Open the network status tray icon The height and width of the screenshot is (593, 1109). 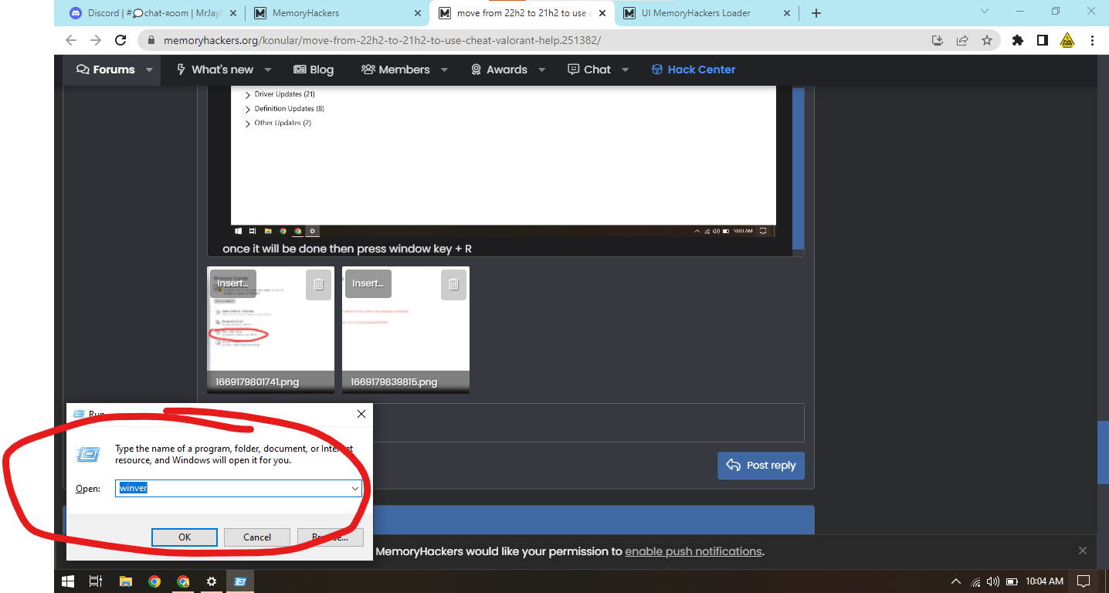point(976,581)
